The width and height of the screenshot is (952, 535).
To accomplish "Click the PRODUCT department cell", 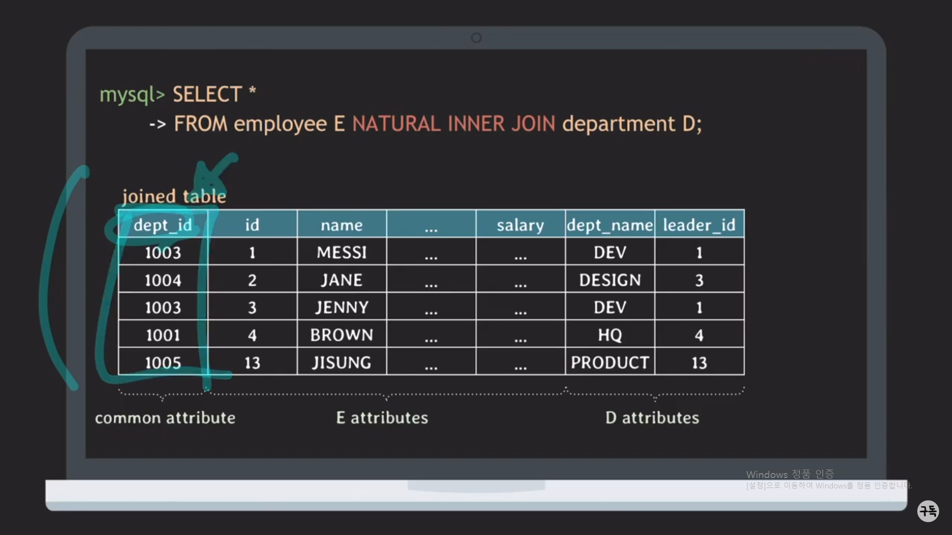I will [610, 363].
